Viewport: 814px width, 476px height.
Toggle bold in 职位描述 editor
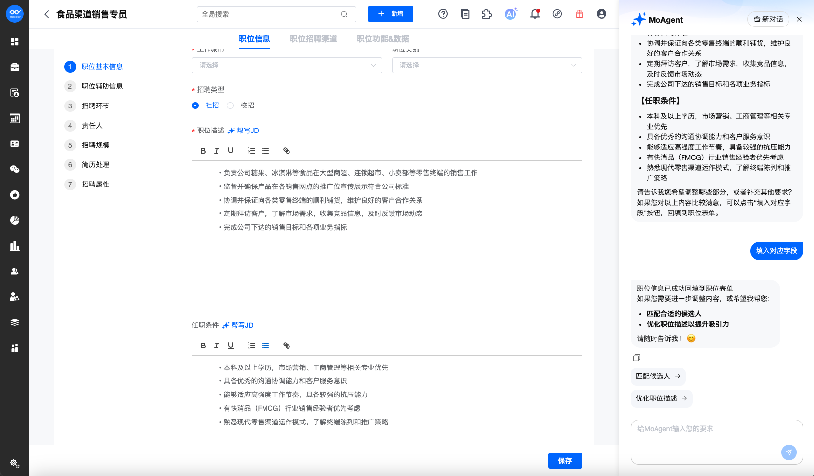tap(203, 151)
